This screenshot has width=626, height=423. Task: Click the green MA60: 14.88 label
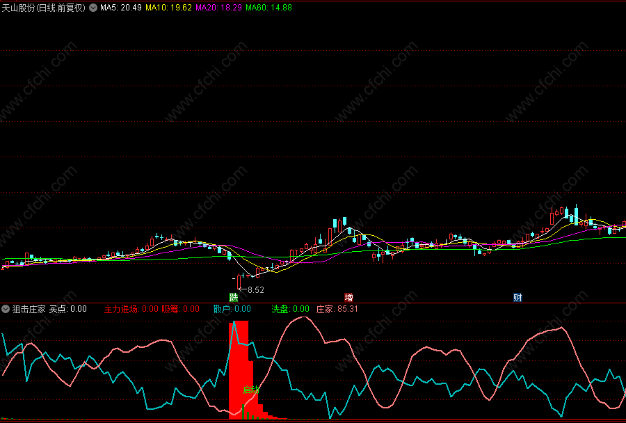click(268, 8)
